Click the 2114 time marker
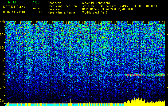The height and width of the screenshot is (106, 168). [x=66, y=23]
